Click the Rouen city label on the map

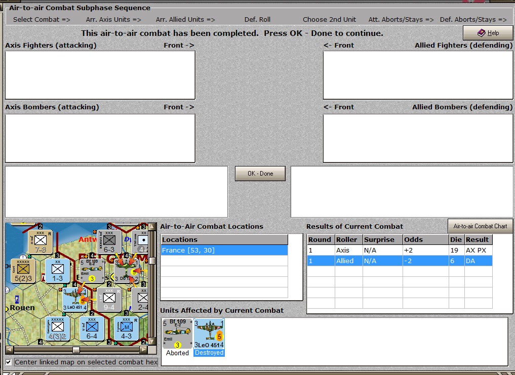22,308
